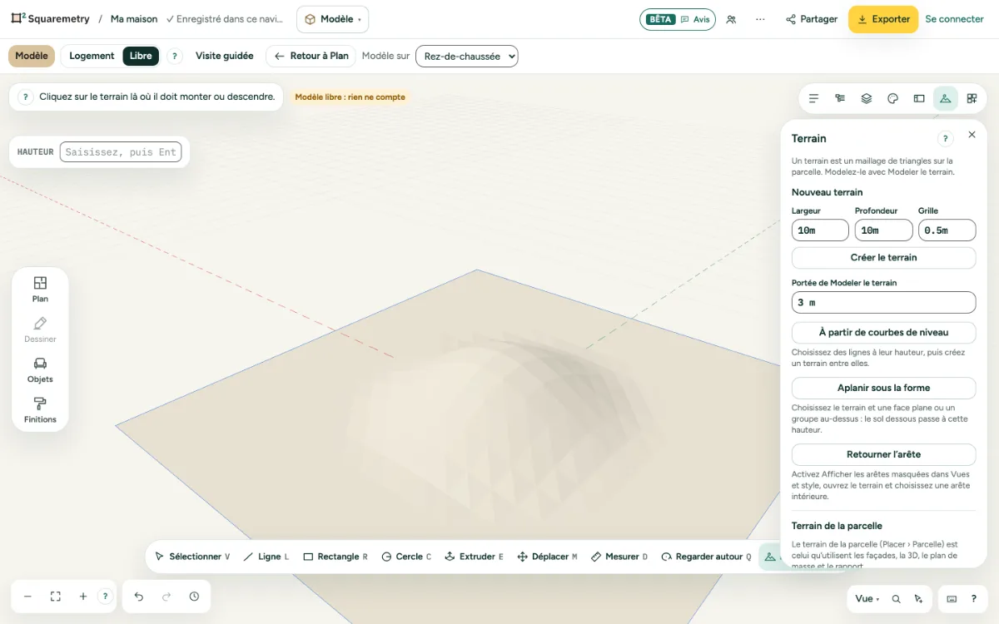Open the Vue dropdown menu

click(x=867, y=598)
